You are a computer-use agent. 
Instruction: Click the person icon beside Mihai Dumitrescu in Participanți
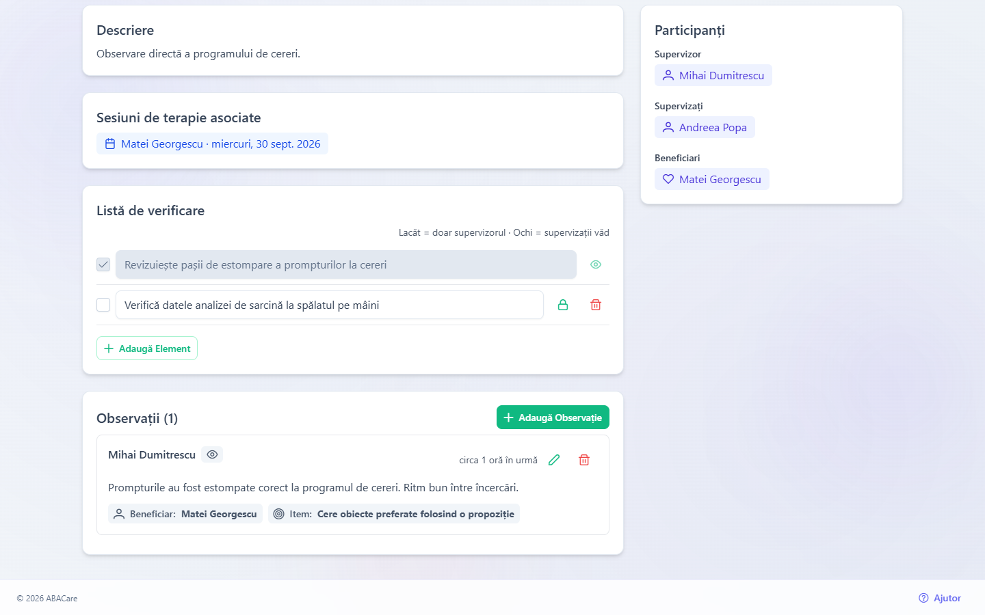point(668,75)
